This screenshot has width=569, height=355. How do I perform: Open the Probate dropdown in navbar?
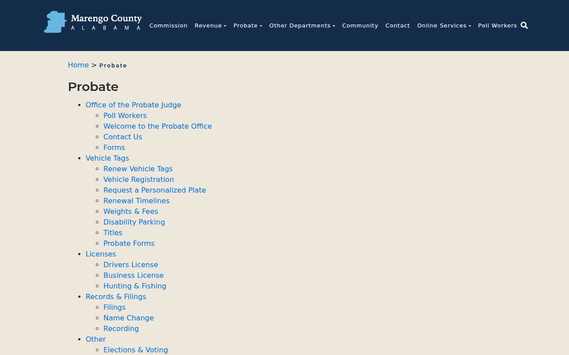(248, 26)
